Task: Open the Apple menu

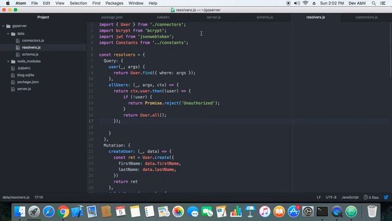Action: pyautogui.click(x=8, y=3)
